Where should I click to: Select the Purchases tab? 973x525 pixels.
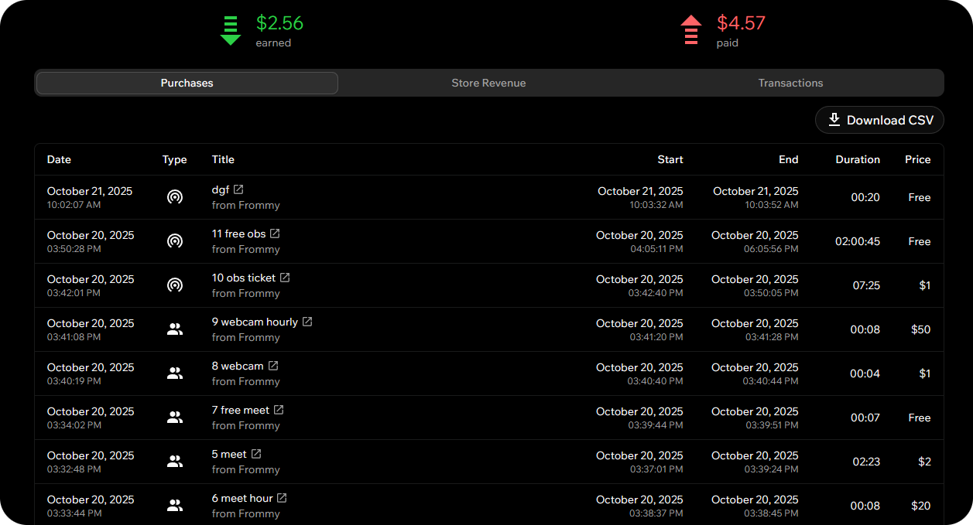(187, 83)
